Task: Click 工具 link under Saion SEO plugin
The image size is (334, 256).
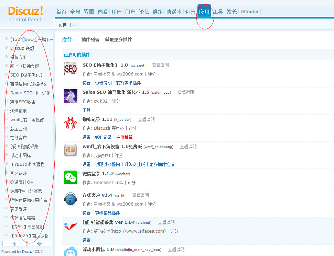Action: (x=86, y=110)
